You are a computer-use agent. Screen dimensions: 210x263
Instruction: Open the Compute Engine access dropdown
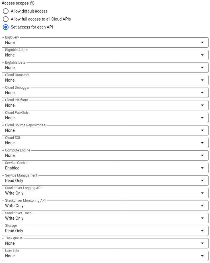[x=105, y=155]
